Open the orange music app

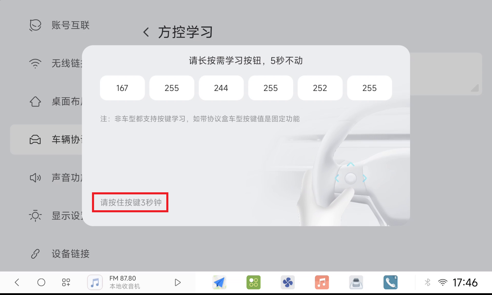pos(322,282)
